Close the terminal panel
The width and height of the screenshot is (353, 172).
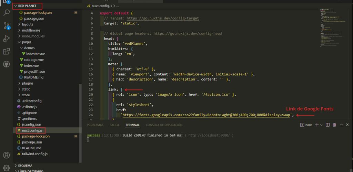pos(347,125)
